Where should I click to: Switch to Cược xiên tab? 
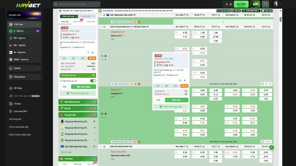[91, 22]
